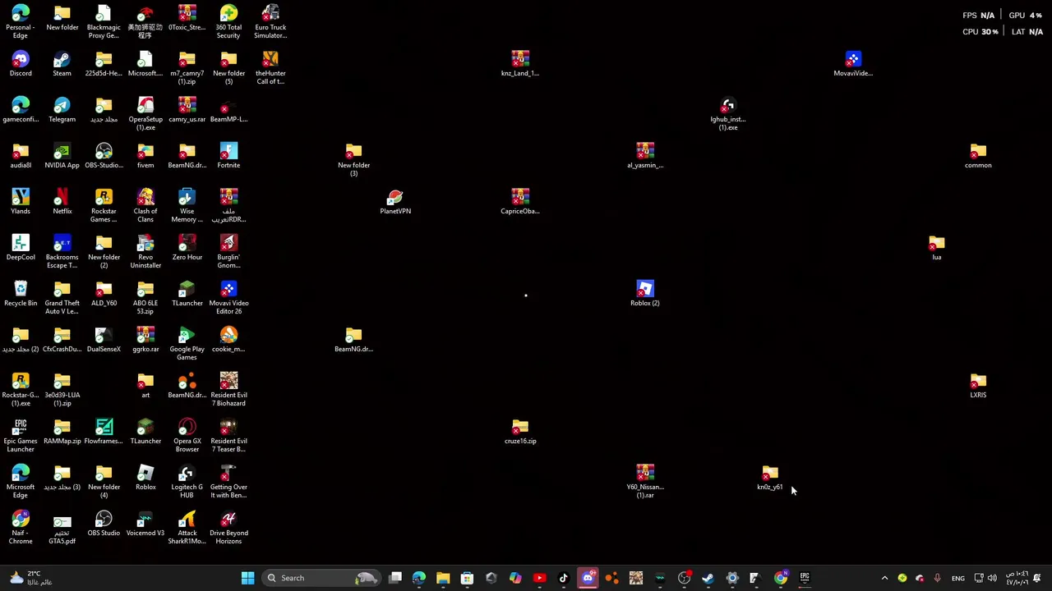Viewport: 1052px width, 591px height.
Task: Open the Epic Games Launcher desktop icon
Action: 21,435
